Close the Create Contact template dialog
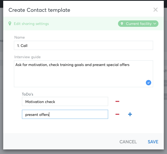The width and height of the screenshot is (167, 154). pyautogui.click(x=155, y=10)
